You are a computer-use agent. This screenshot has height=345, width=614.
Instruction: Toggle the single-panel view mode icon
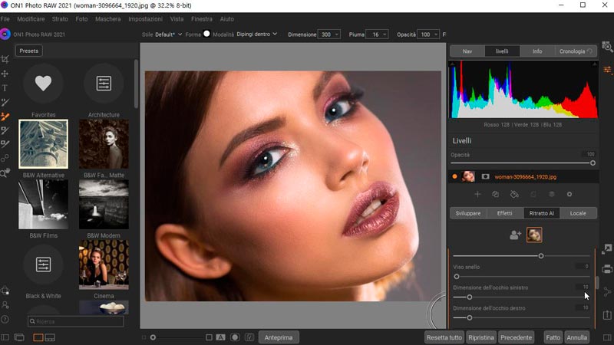(38, 337)
